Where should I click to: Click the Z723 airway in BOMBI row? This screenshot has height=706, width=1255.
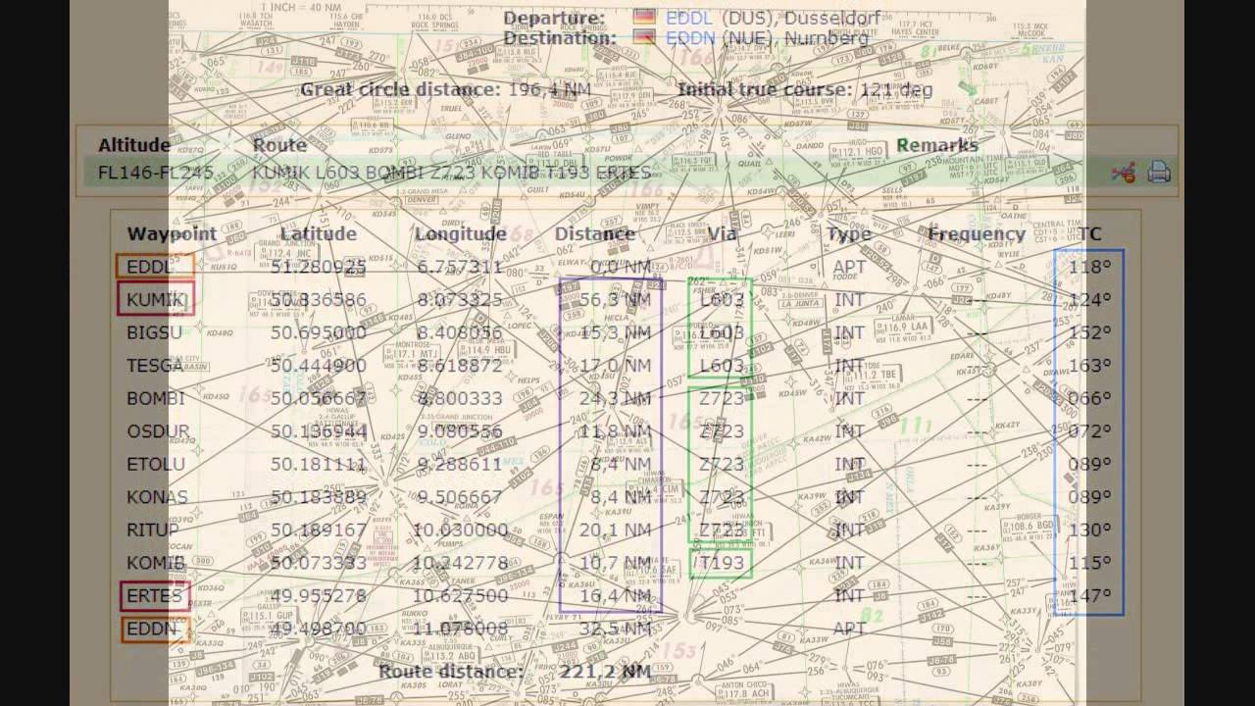723,398
